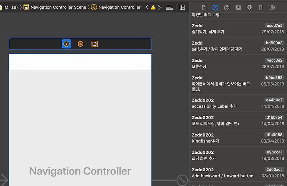Click the '코드 리팩토링, 탭바 일단 뺌)' commit
This screenshot has height=186, width=287.
215,123
